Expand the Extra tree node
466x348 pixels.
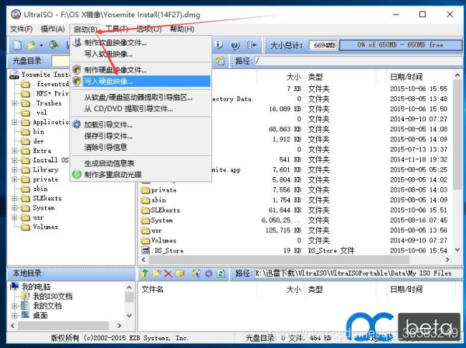(x=14, y=151)
